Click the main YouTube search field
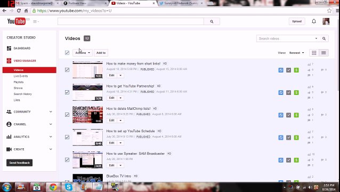This screenshot has width=340, height=192. 131,21
